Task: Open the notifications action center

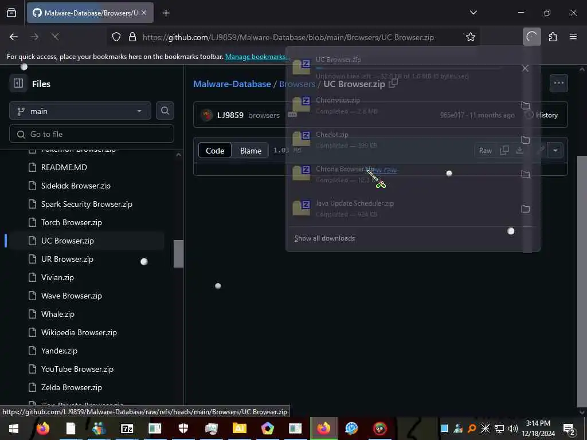Action: coord(569,429)
